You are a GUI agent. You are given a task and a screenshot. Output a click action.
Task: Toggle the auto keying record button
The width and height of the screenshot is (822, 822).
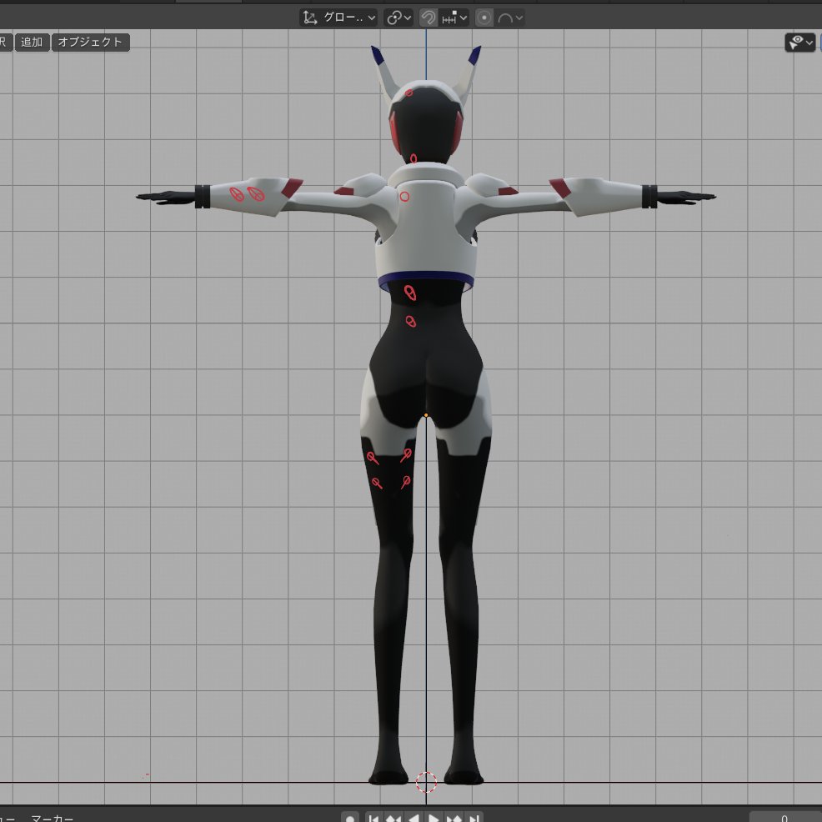click(349, 817)
